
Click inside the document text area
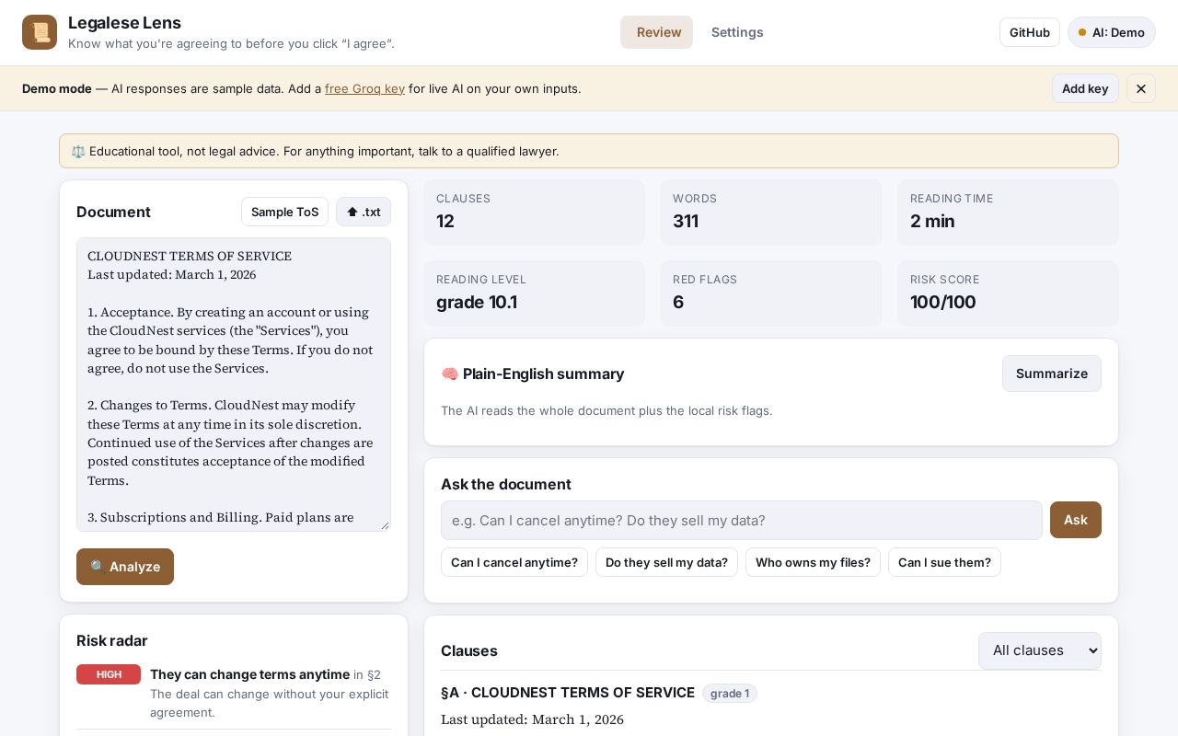234,385
